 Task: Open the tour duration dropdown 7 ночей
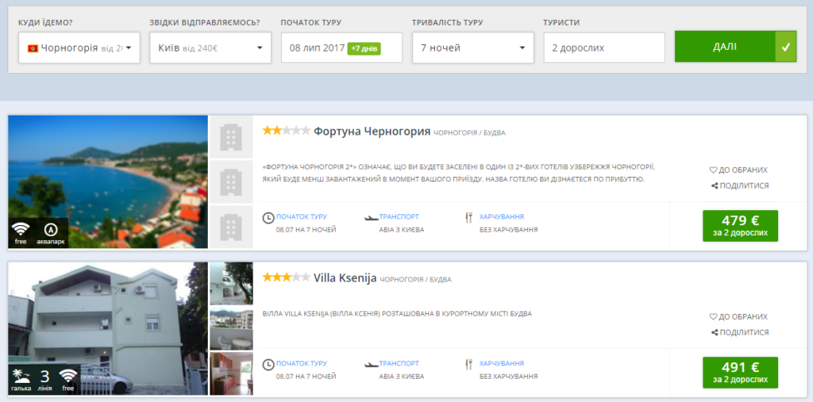pyautogui.click(x=473, y=48)
